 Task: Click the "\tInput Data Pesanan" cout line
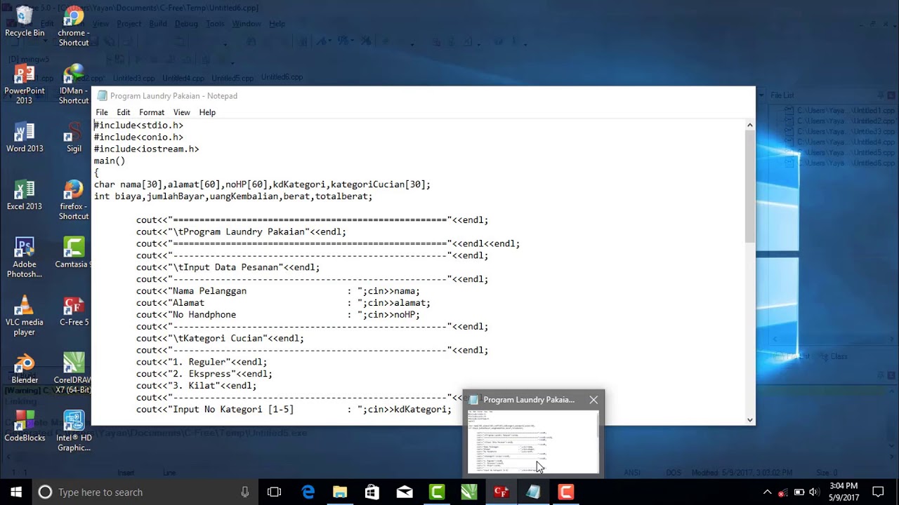pos(228,267)
